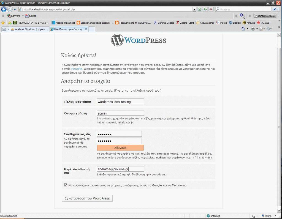282x219 pixels.
Task: Click the Εγκατάσταση του WordPress button
Action: point(87,198)
